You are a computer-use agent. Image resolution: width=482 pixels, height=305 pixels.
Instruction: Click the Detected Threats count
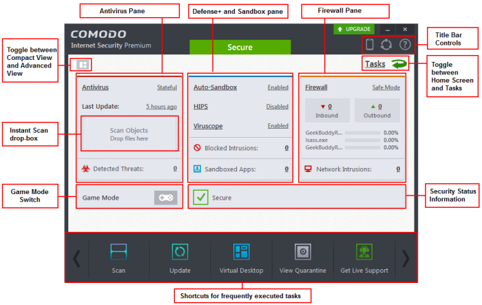[175, 169]
